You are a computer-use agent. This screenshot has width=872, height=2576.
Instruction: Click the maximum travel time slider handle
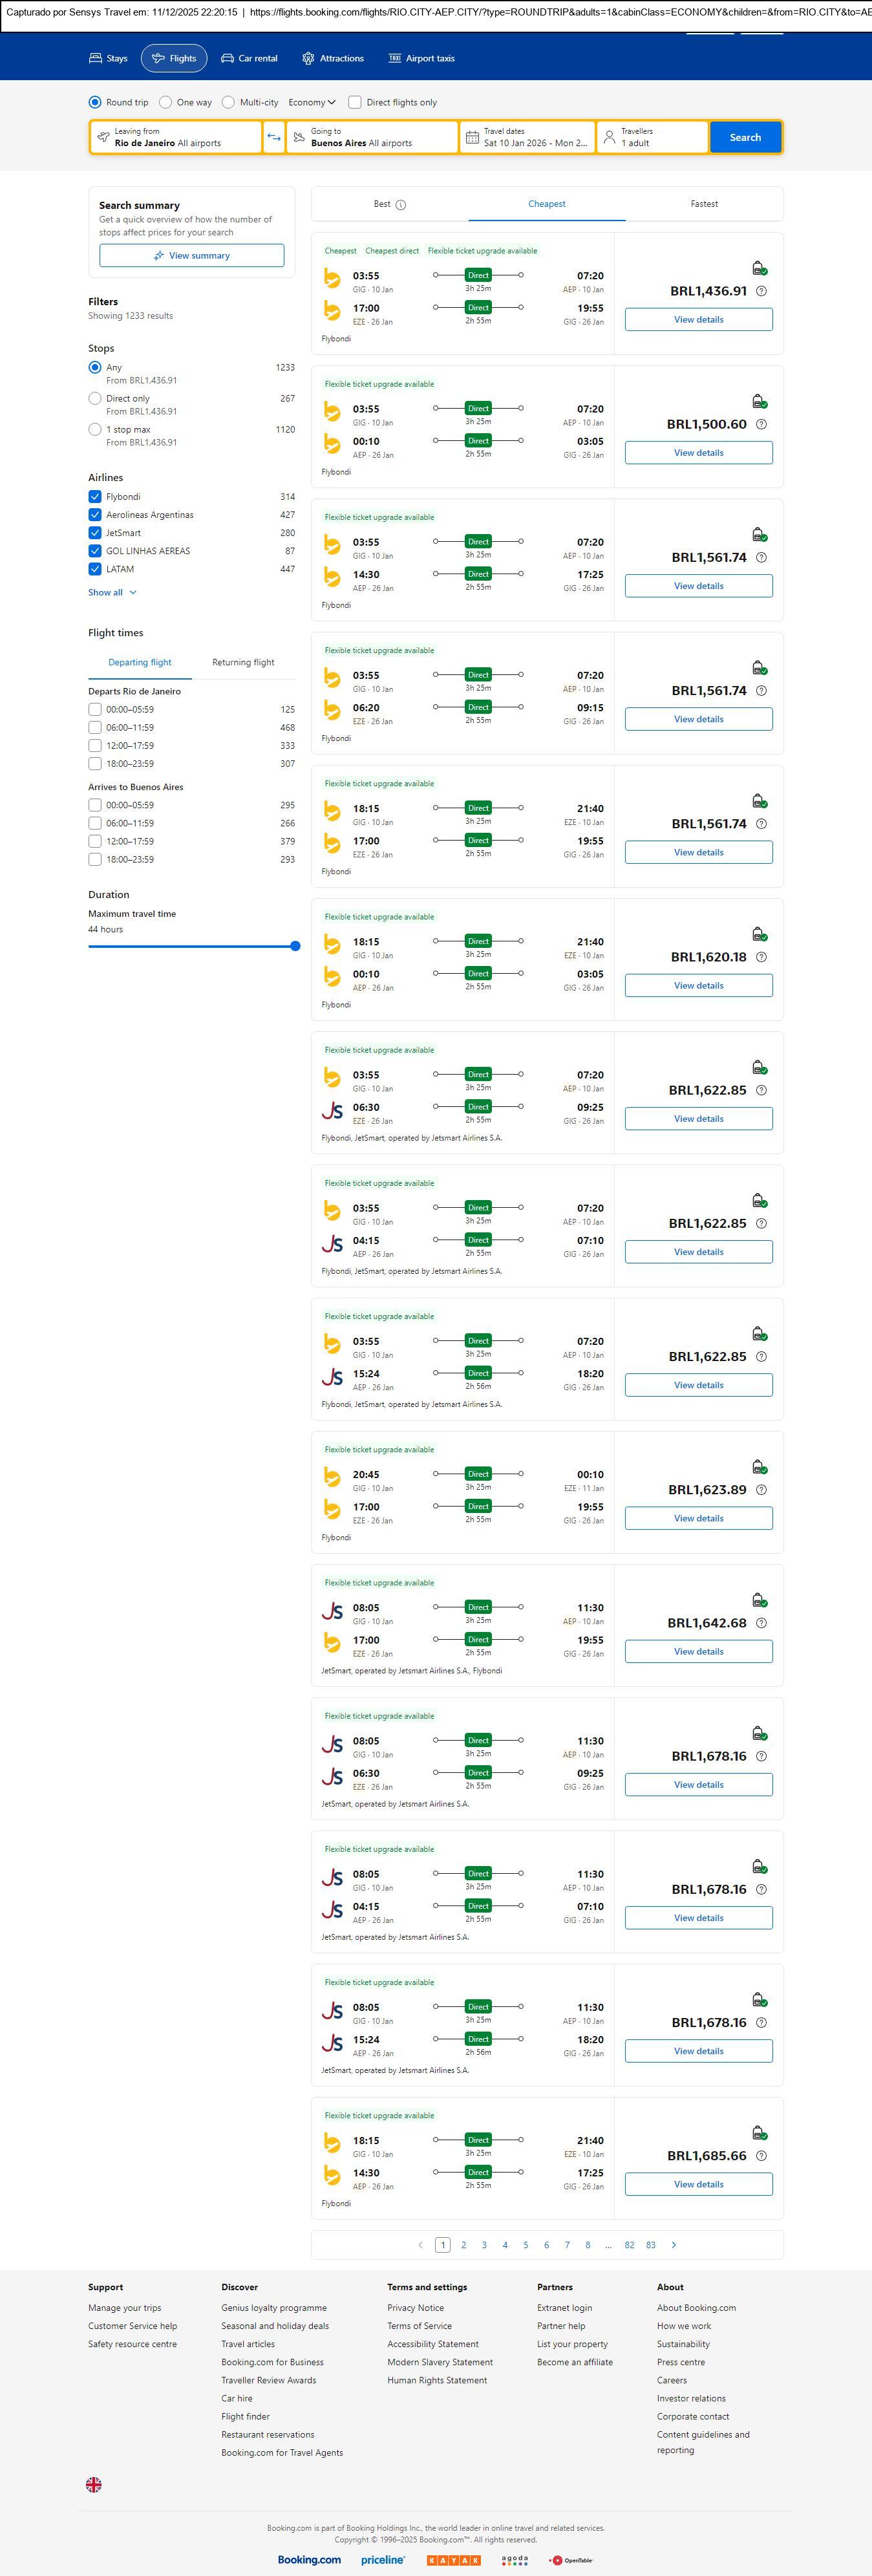(x=295, y=946)
